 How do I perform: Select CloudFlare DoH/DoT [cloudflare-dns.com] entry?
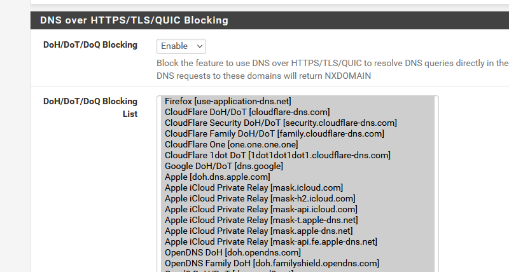[x=247, y=112]
